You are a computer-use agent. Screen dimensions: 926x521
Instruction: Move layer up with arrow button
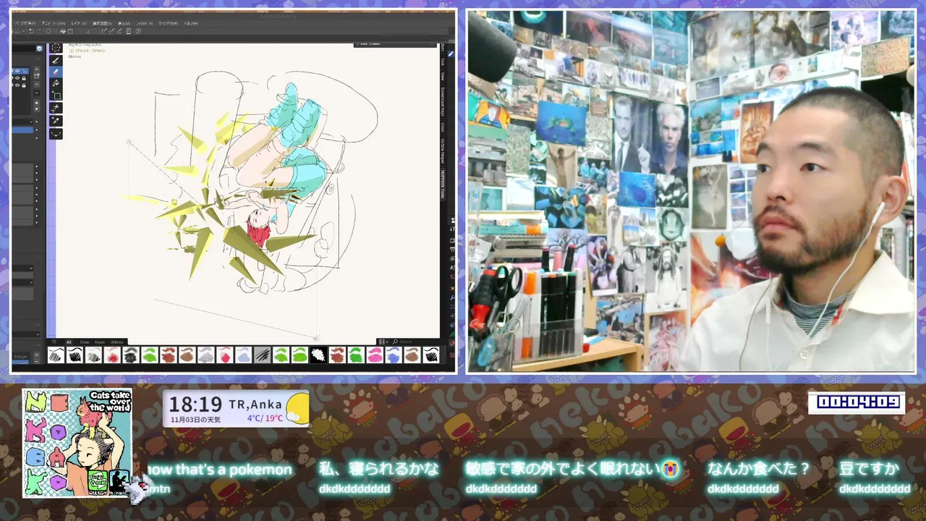37,103
